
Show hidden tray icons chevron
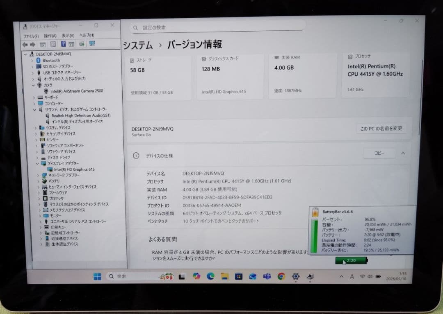pos(341,277)
